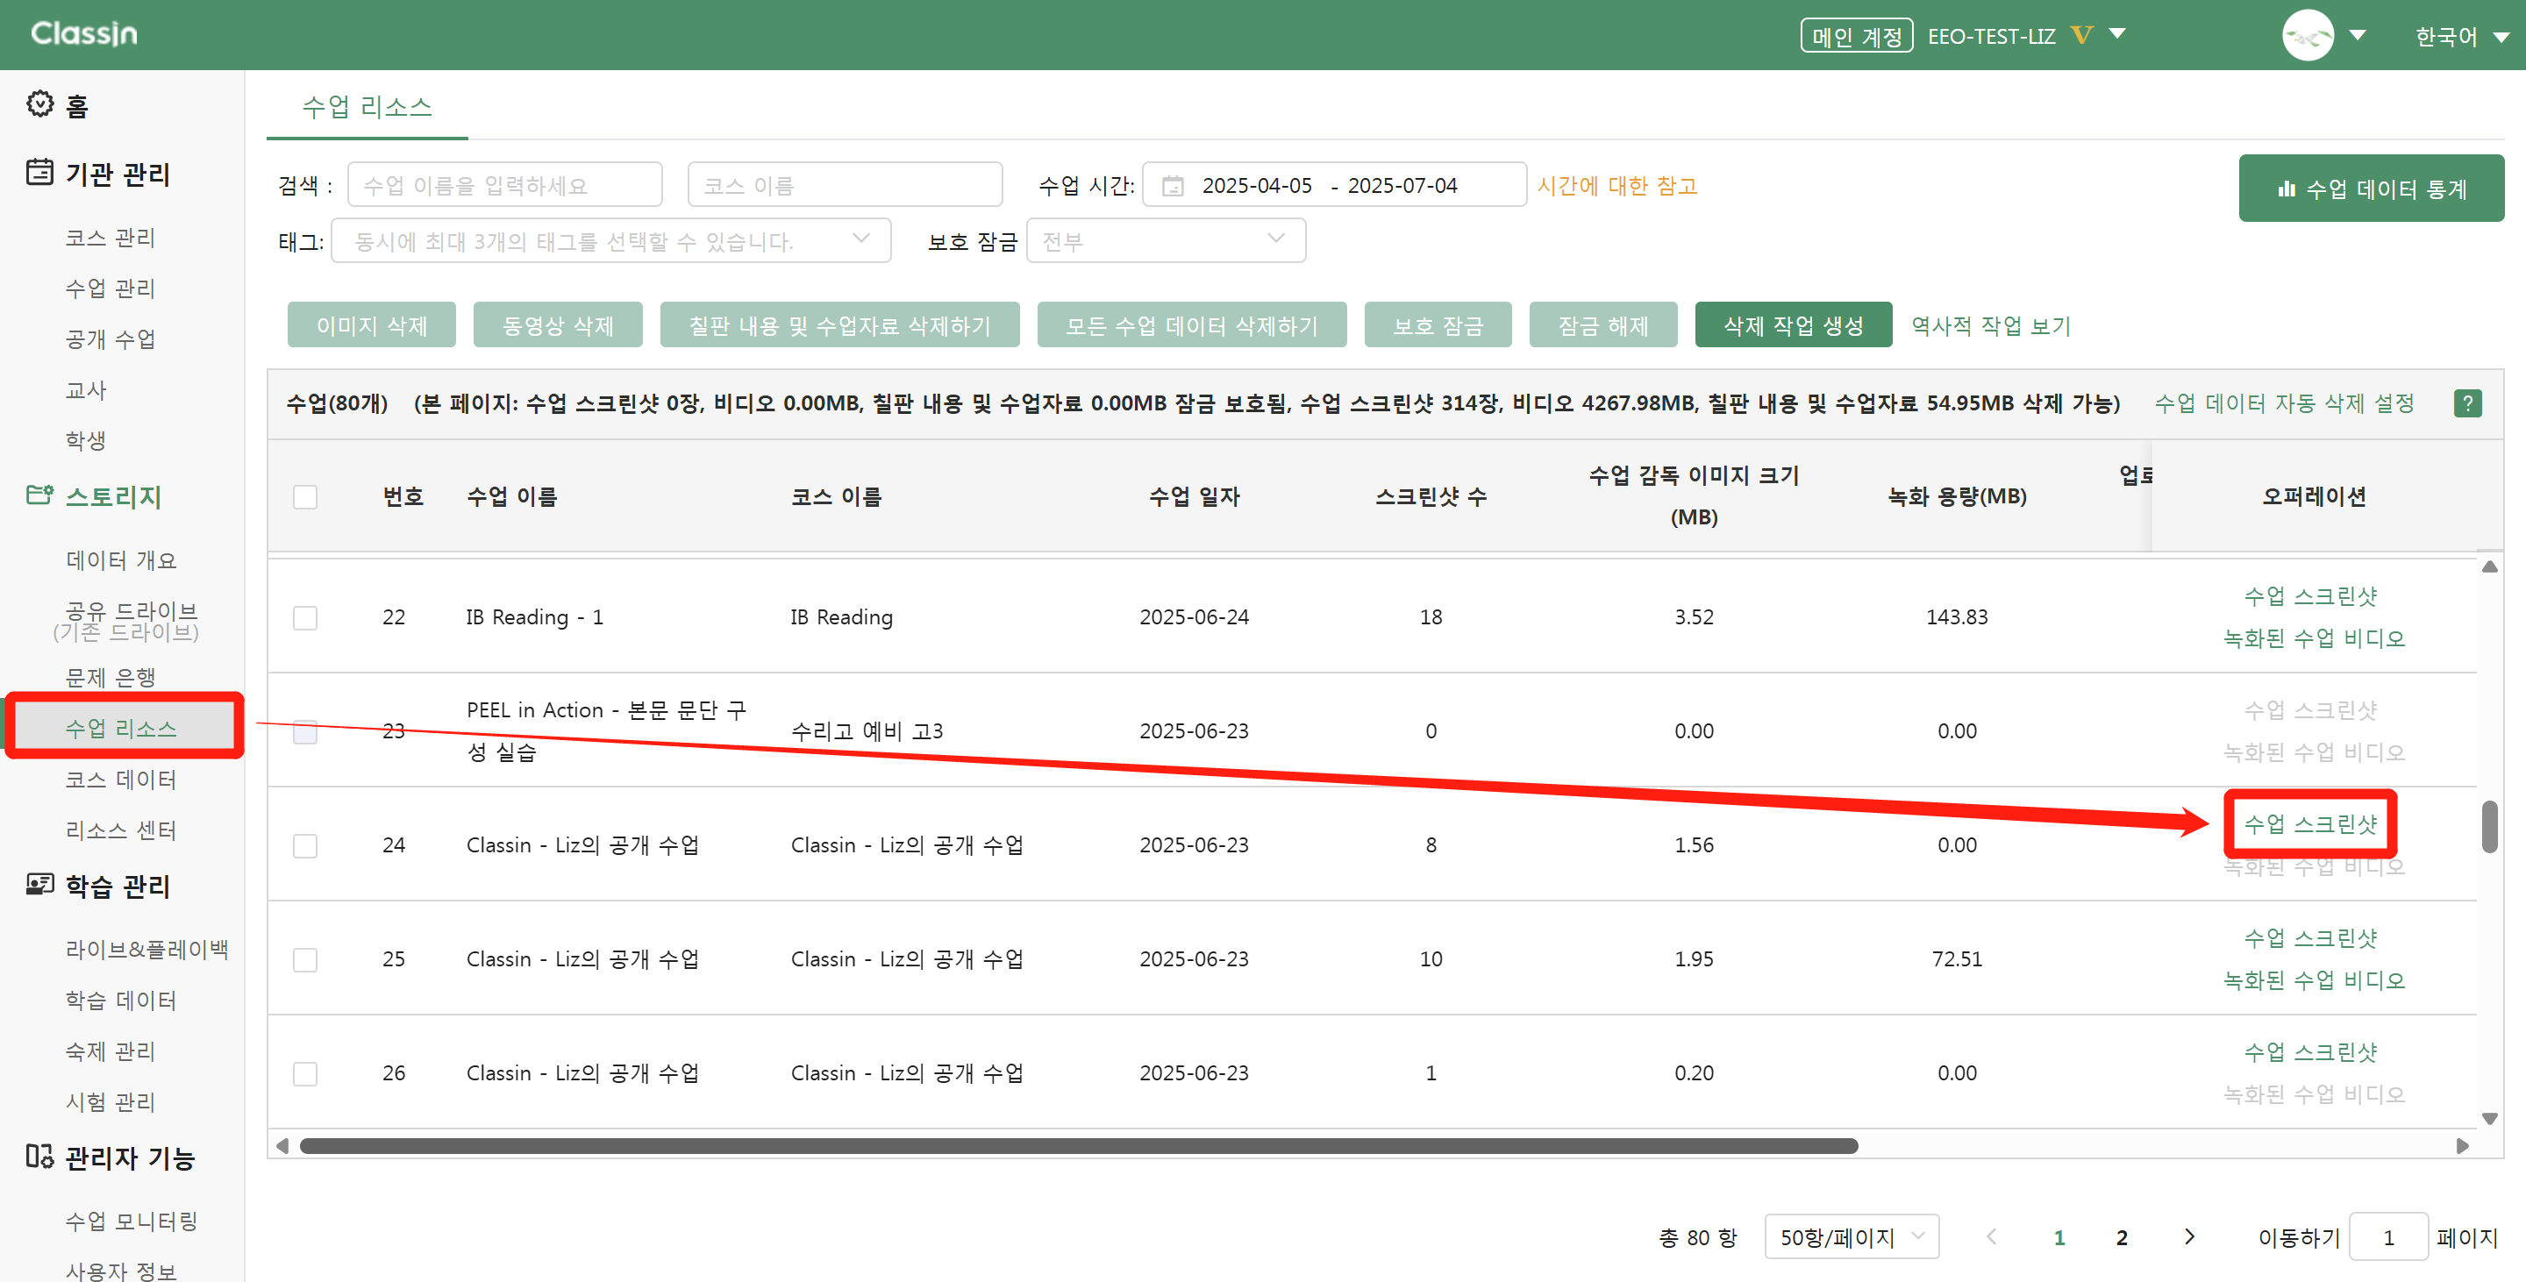Check the box for row 24
The width and height of the screenshot is (2526, 1282).
coord(305,846)
